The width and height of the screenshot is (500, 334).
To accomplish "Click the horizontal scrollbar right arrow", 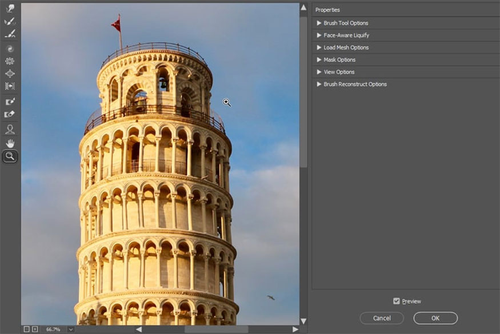I will point(295,329).
